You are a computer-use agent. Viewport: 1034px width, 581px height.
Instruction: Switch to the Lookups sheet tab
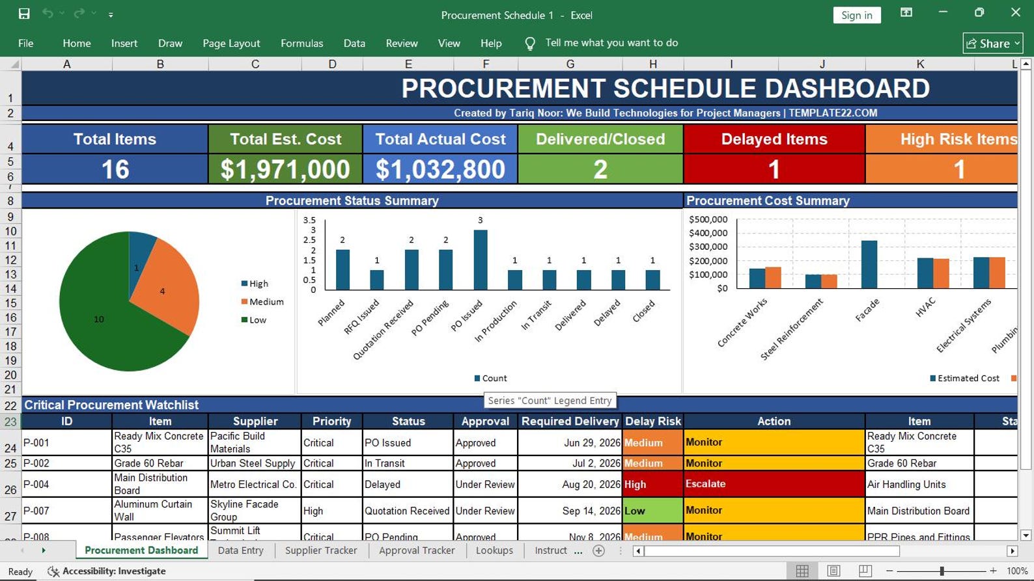point(494,550)
